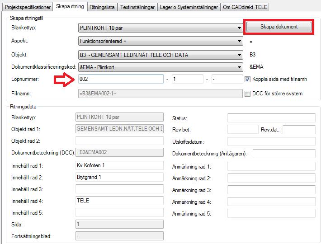Click the empty Innehåll rad 3 field
The height and width of the screenshot is (244, 321).
(x=119, y=189)
